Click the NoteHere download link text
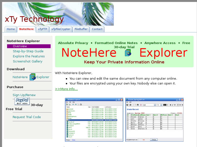Screen dimensions: 197x147 tap(20, 77)
